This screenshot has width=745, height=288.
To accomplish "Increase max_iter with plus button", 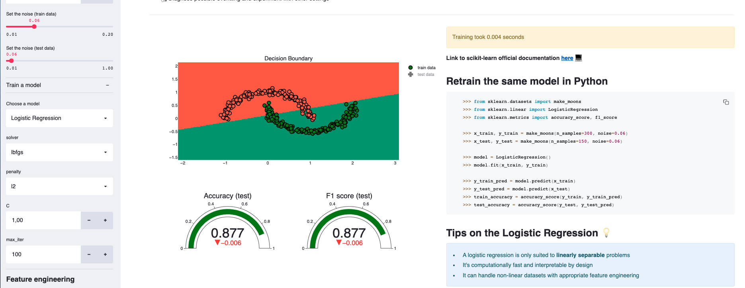I will [x=105, y=254].
